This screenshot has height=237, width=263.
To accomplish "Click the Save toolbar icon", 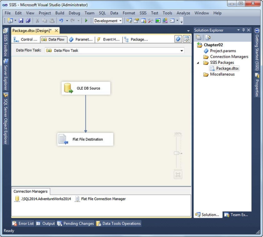I will click(x=21, y=21).
